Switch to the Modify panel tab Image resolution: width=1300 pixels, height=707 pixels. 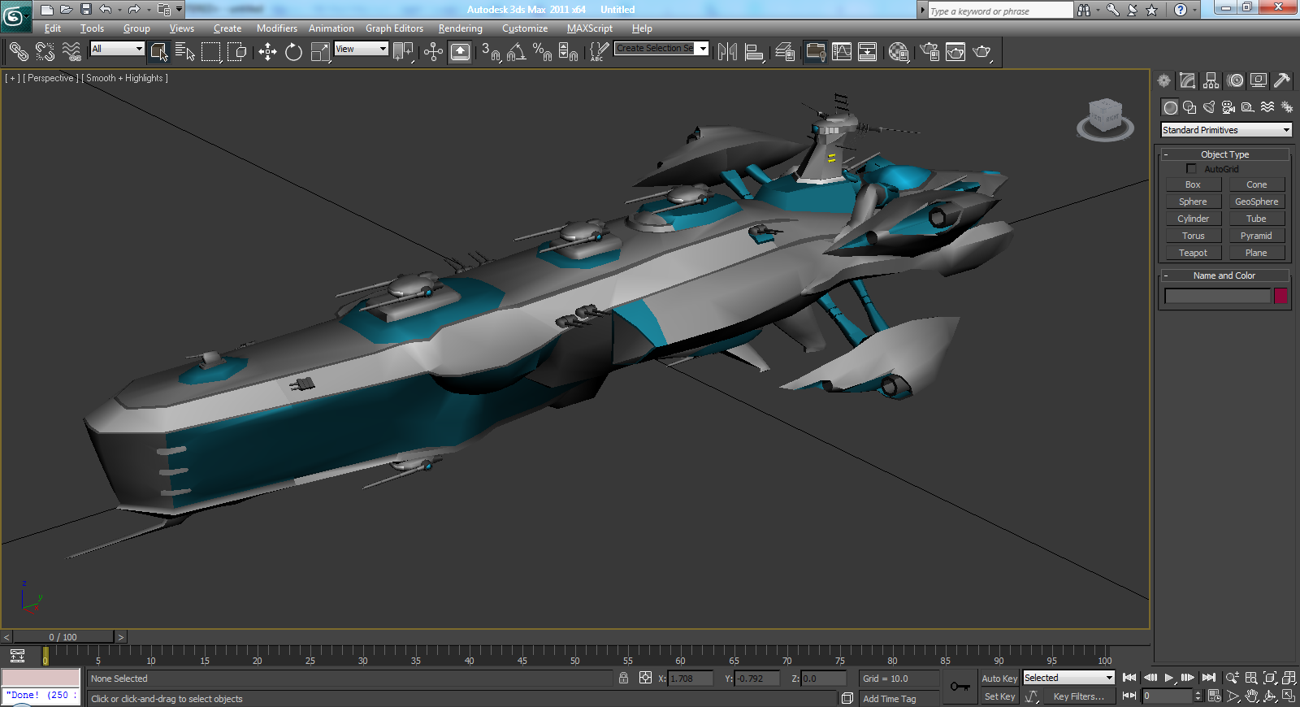[1188, 80]
